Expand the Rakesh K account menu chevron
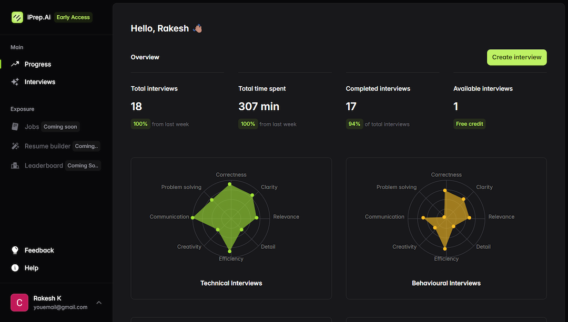Image resolution: width=568 pixels, height=322 pixels. click(99, 303)
